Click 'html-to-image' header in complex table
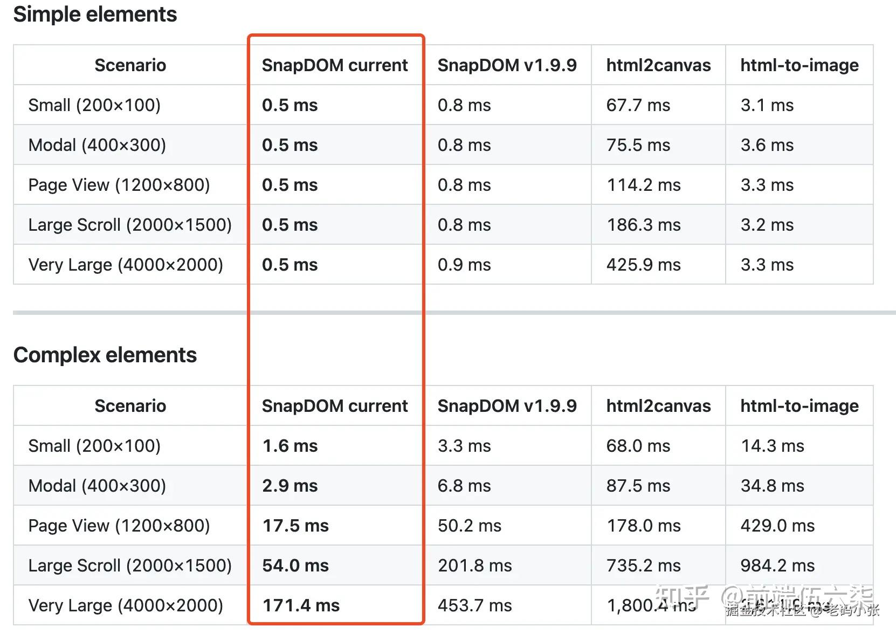Screen dimensions: 896x634 pos(799,406)
